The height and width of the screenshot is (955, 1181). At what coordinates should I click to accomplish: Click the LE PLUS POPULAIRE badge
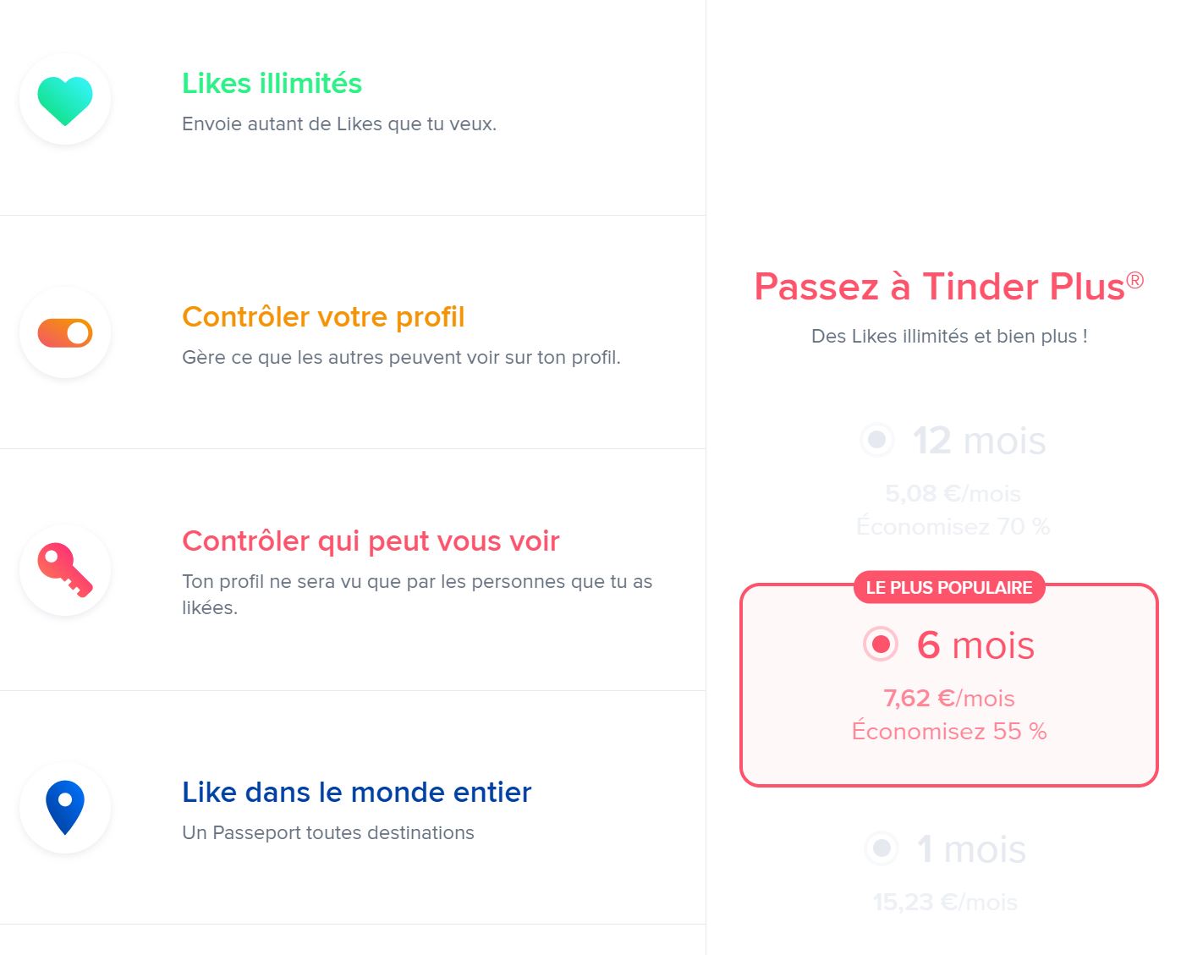[x=948, y=587]
